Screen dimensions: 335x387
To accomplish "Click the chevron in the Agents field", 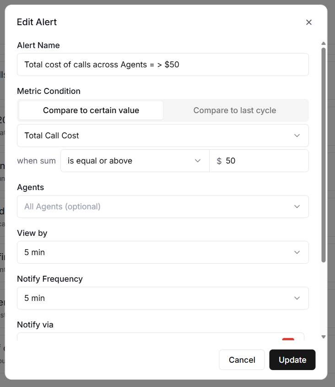I will point(297,207).
